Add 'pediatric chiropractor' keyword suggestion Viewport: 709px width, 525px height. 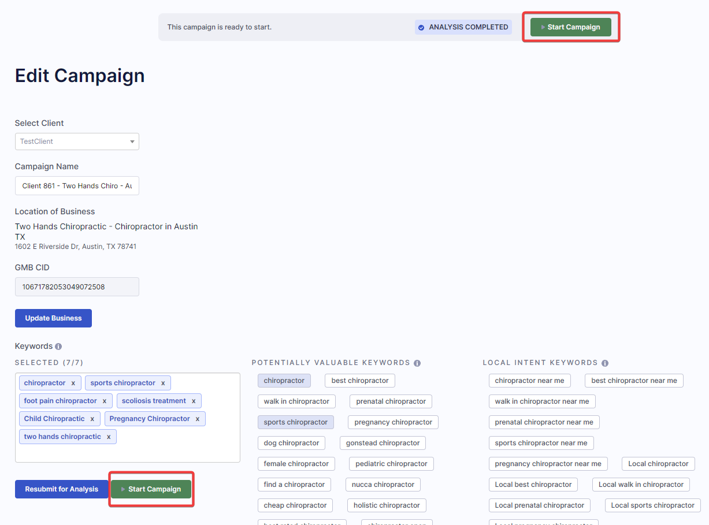[x=391, y=464]
